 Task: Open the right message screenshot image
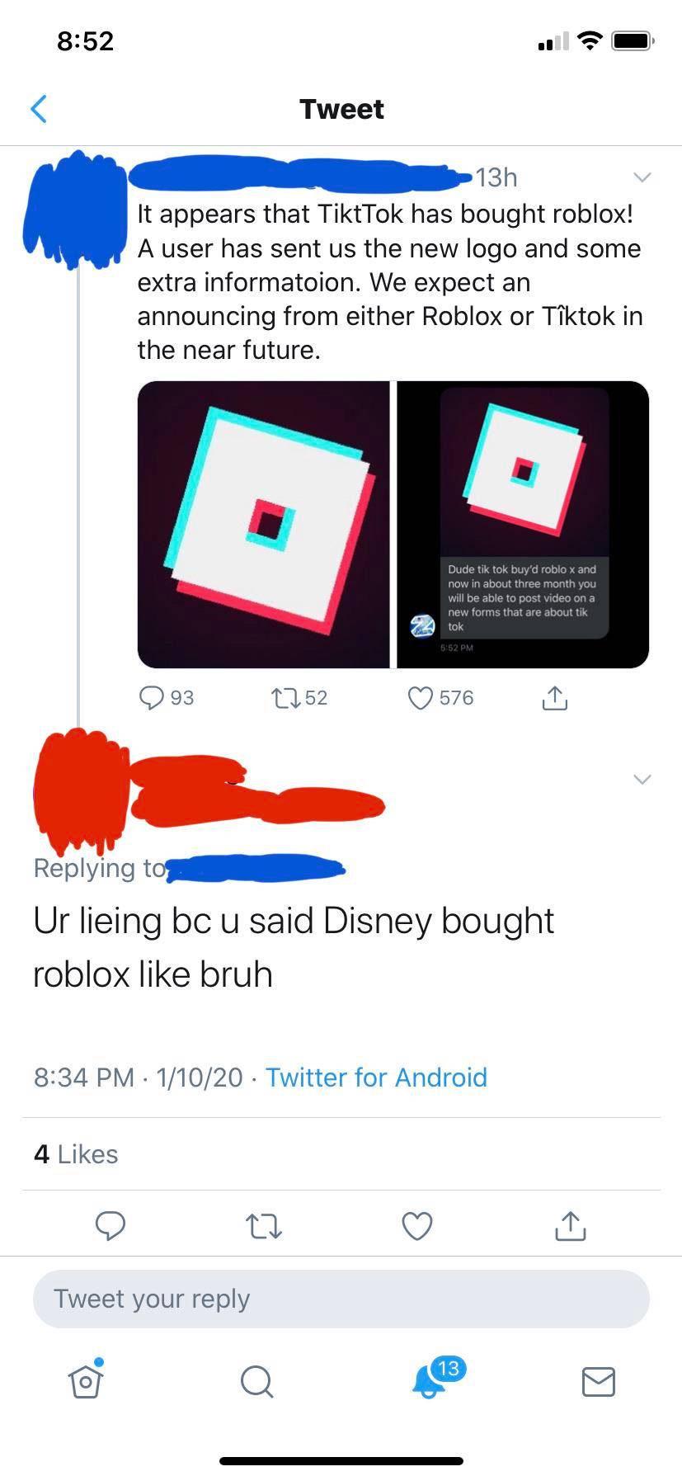pyautogui.click(x=523, y=525)
